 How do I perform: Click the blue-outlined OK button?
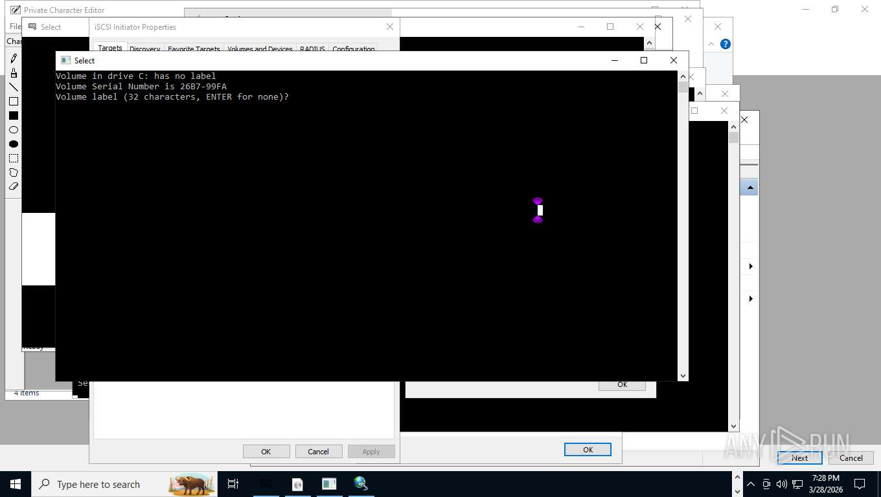[x=588, y=450]
